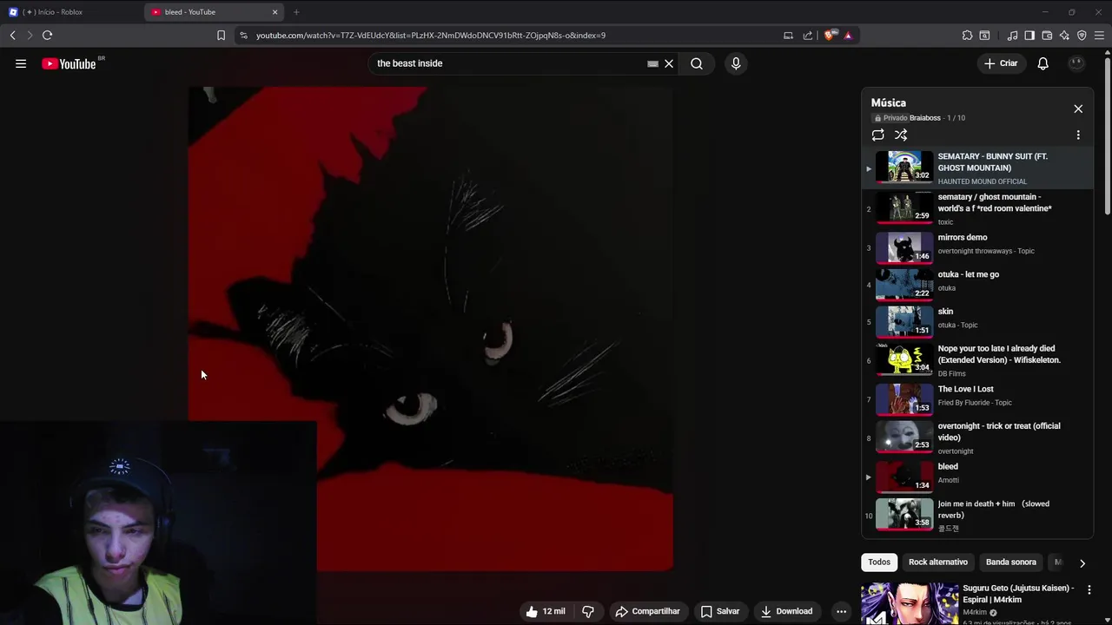Viewport: 1112px width, 625px height.
Task: Toggle playlist loop
Action: tap(878, 135)
